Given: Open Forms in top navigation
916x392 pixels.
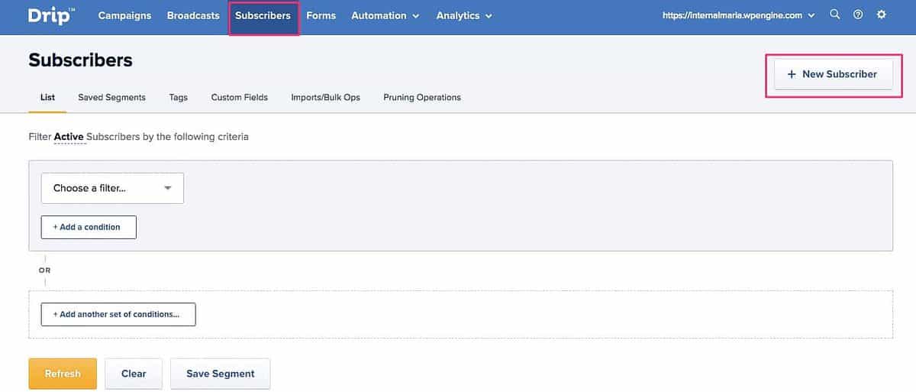Looking at the screenshot, I should (321, 15).
